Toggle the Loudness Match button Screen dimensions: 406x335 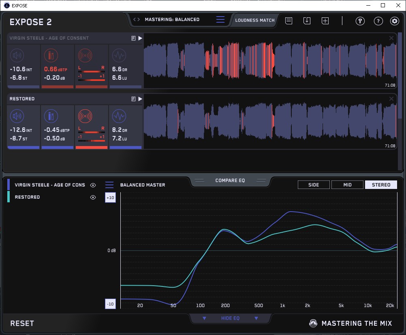(255, 20)
